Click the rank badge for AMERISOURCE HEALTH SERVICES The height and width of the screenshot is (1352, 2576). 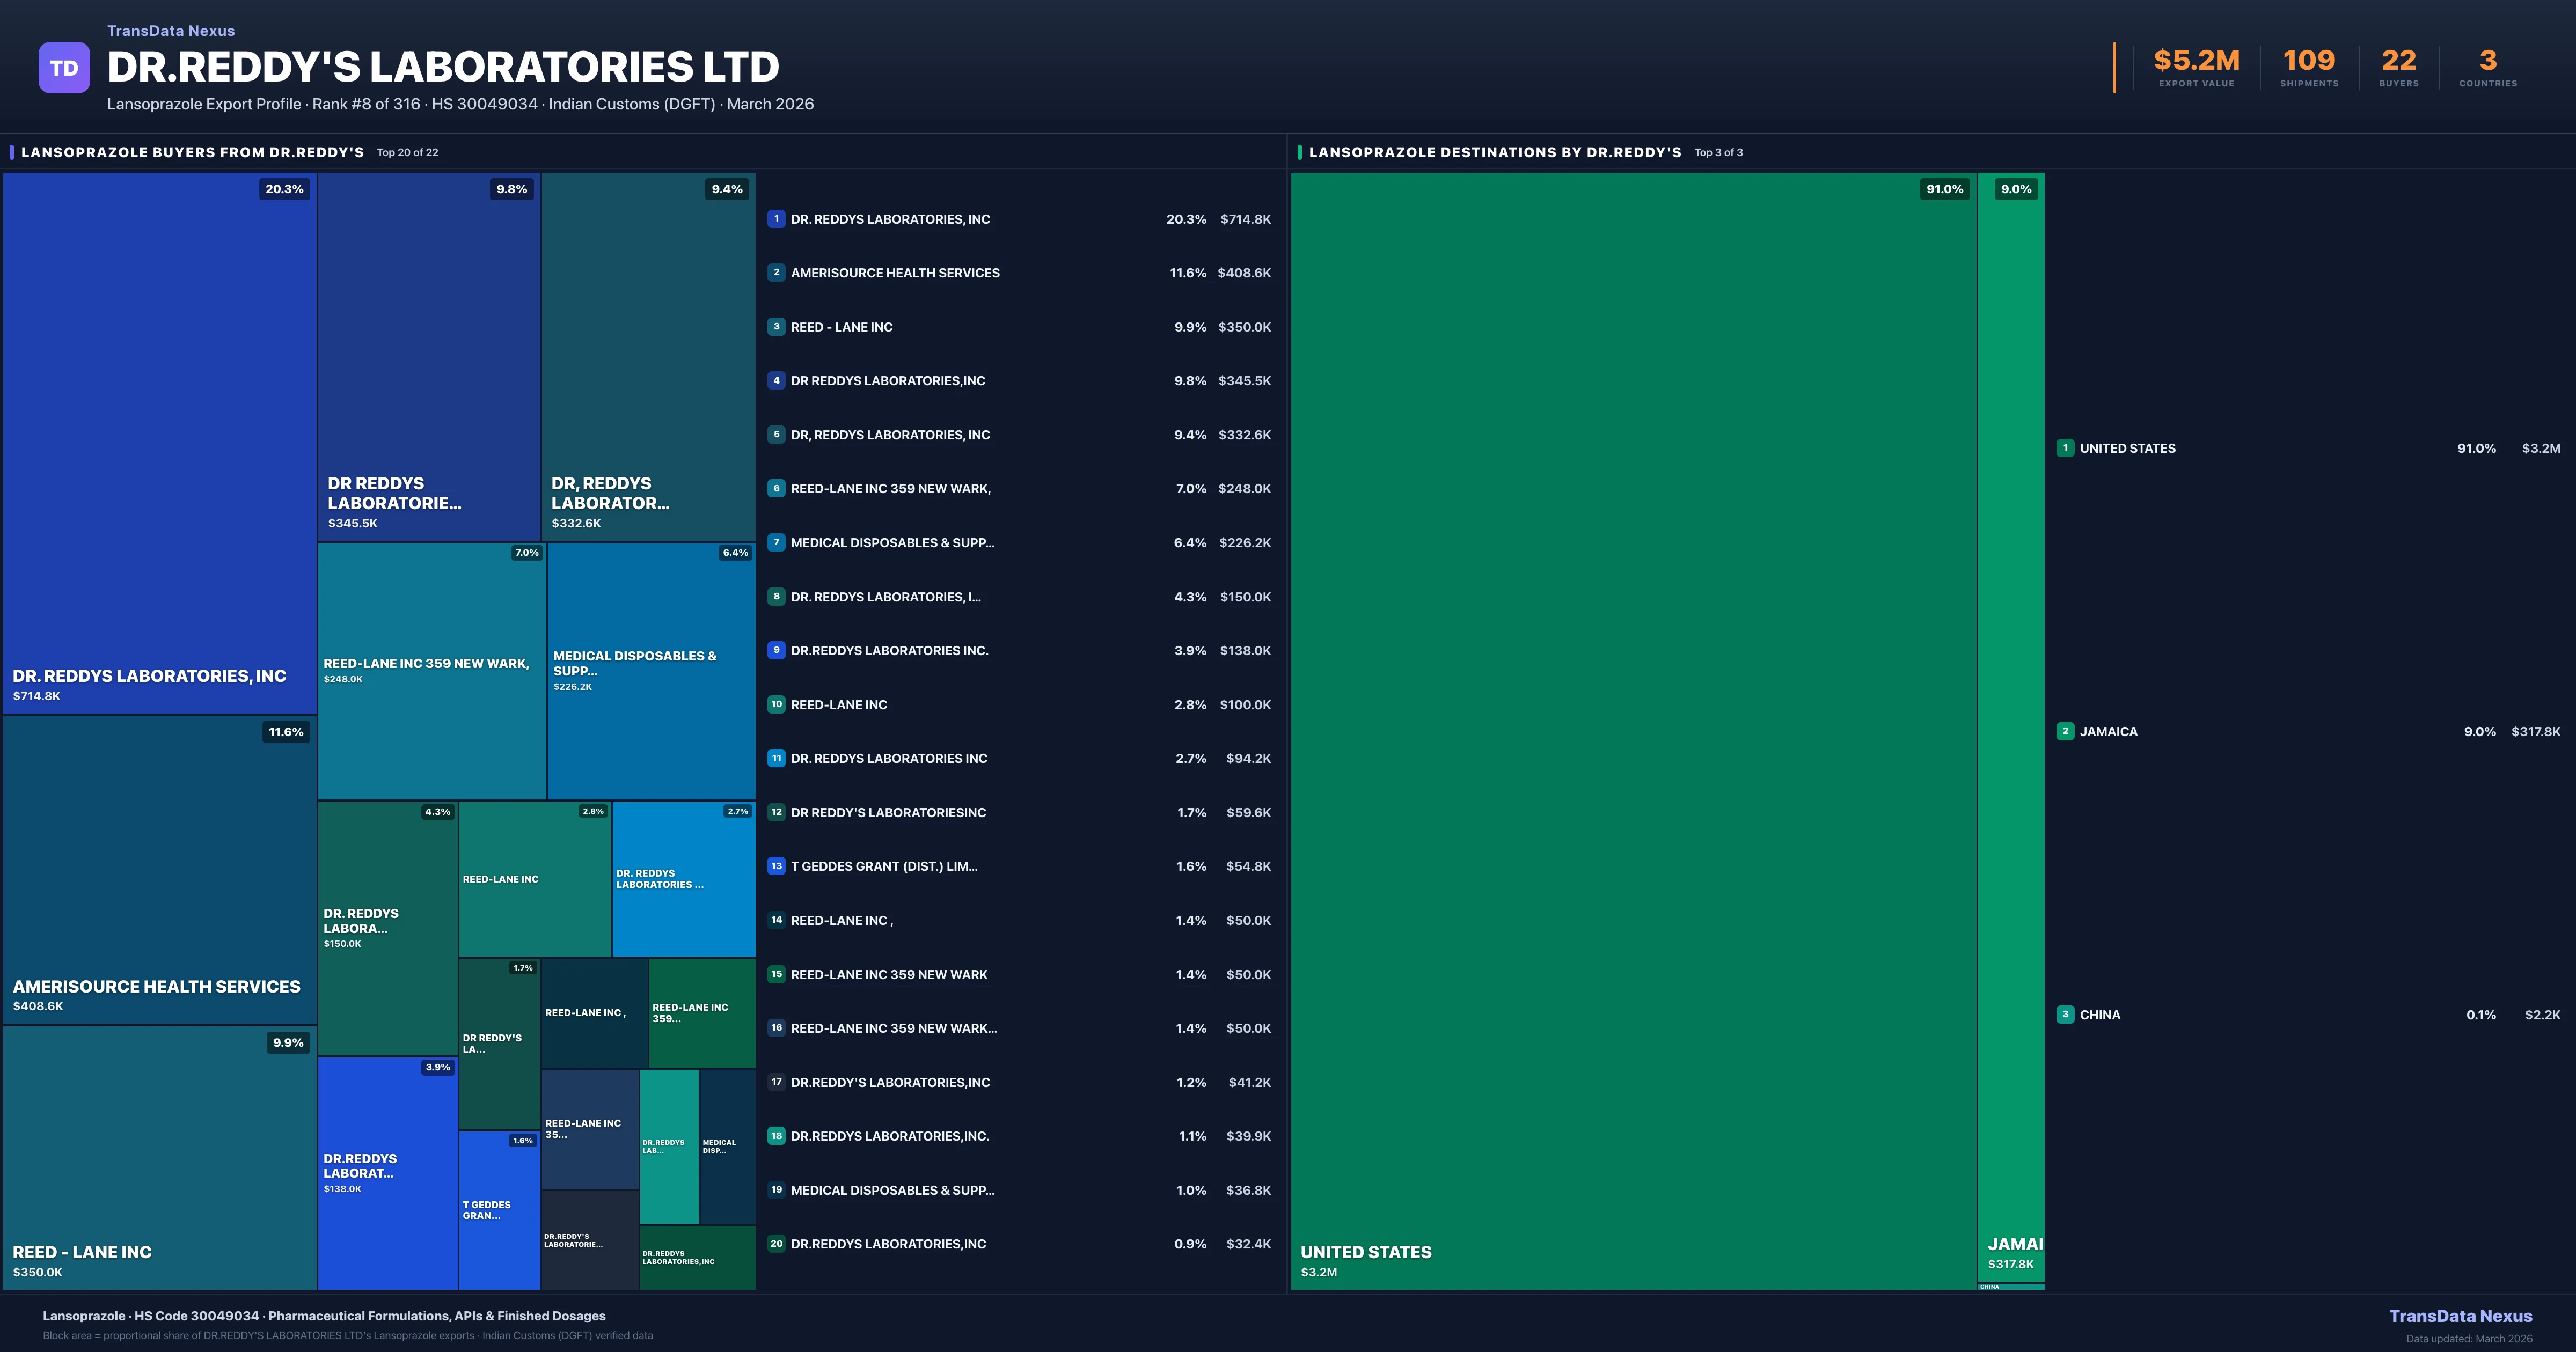pos(776,273)
